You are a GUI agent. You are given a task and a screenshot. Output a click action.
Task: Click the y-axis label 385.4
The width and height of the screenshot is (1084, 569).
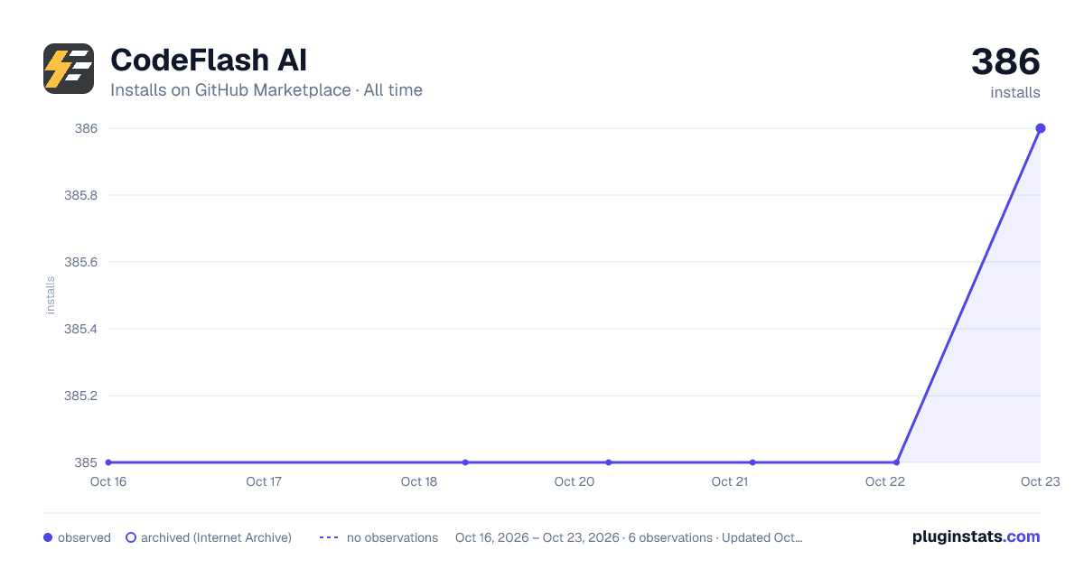(x=80, y=329)
